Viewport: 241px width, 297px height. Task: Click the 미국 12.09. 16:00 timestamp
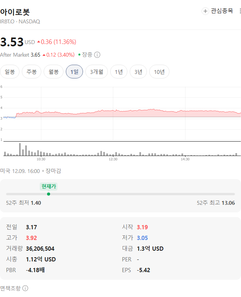(x=20, y=171)
